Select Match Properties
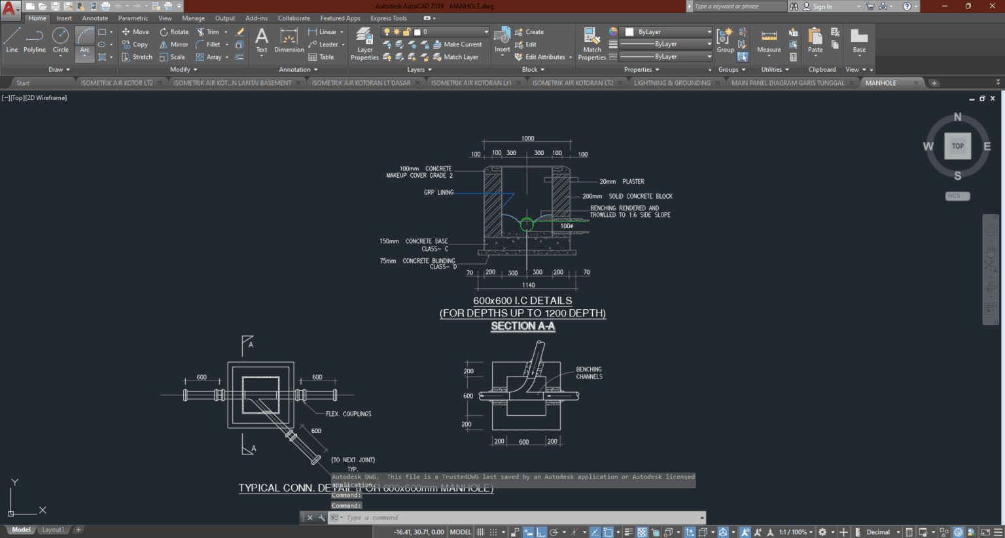1005x538 pixels. (591, 41)
